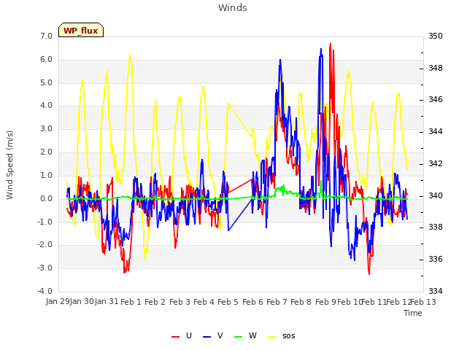Image resolution: width=467 pixels, height=350 pixels.
Task: Click the 7.0 left axis value
Action: pyautogui.click(x=46, y=36)
